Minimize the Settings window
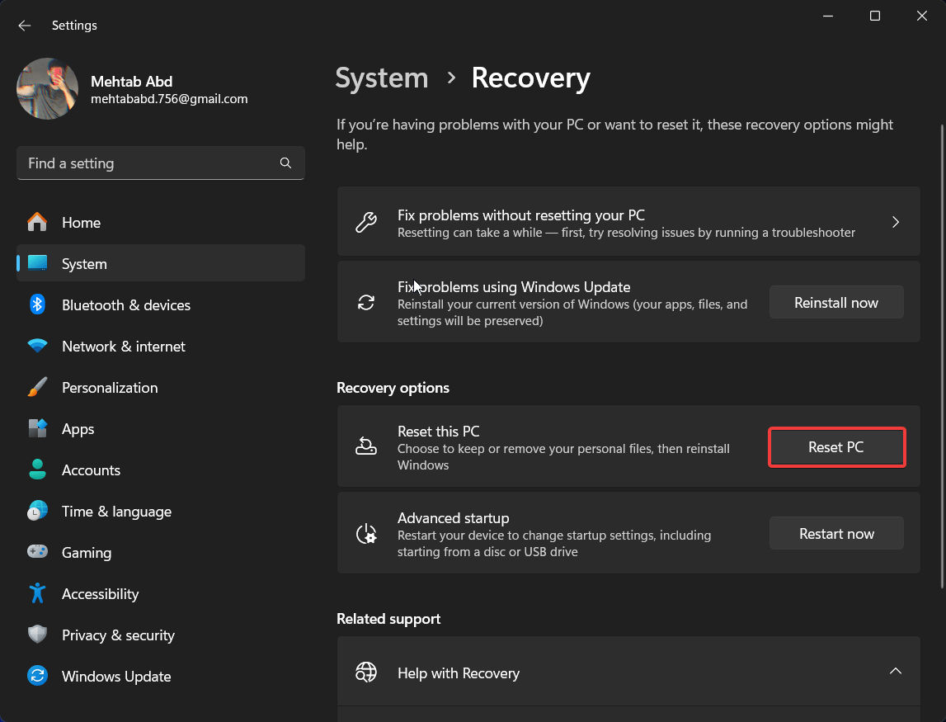The height and width of the screenshot is (722, 946). pos(828,17)
